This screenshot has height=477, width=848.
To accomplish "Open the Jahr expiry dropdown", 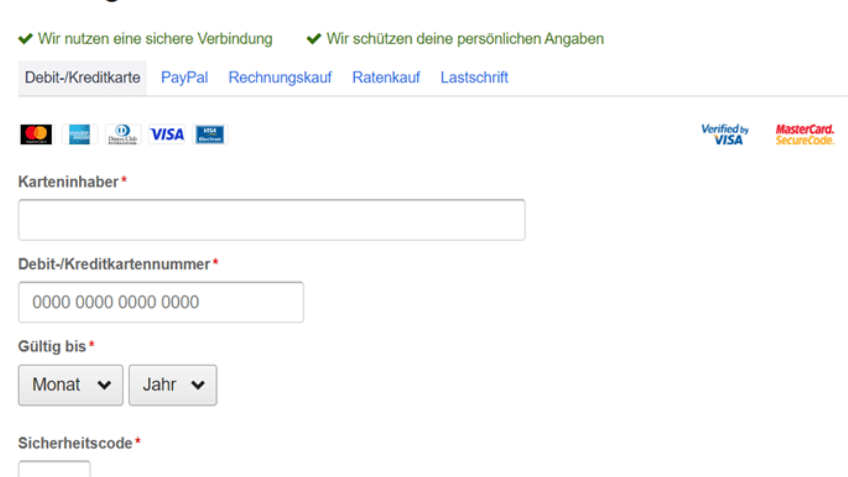I will [173, 385].
